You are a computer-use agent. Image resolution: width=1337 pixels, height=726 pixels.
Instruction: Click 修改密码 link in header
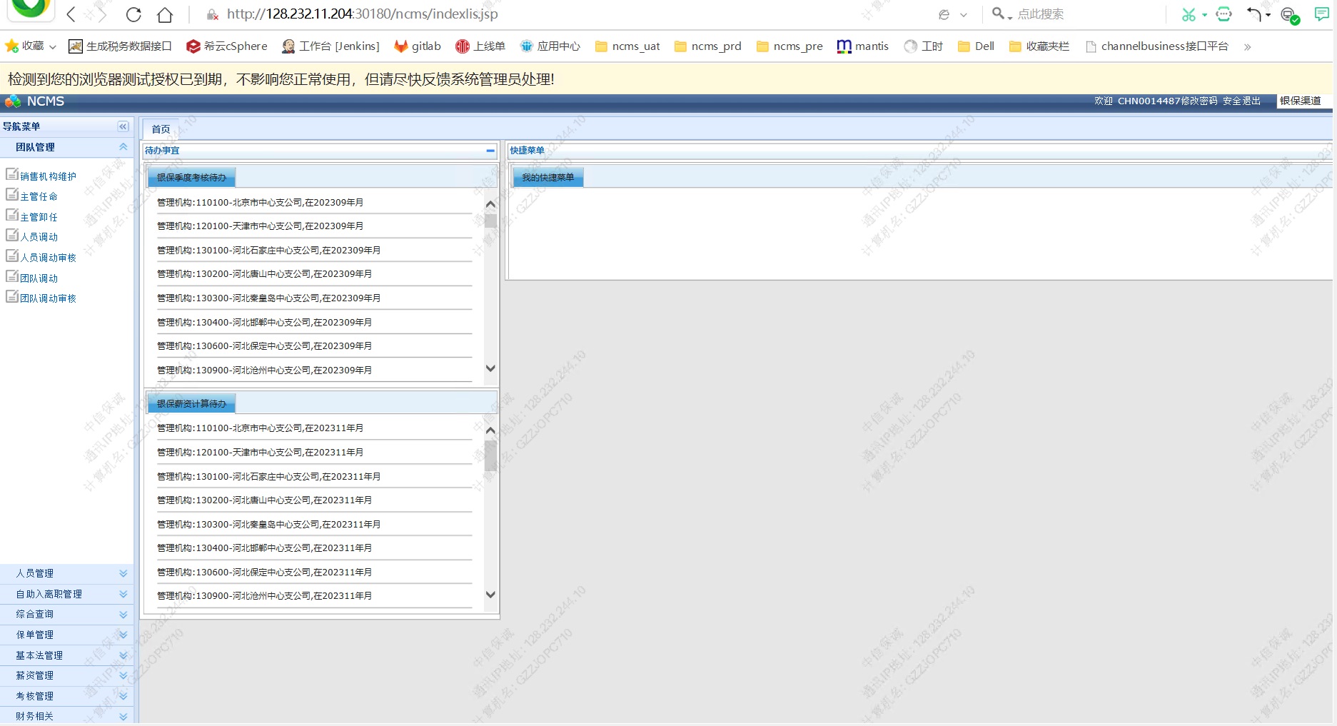click(1199, 101)
